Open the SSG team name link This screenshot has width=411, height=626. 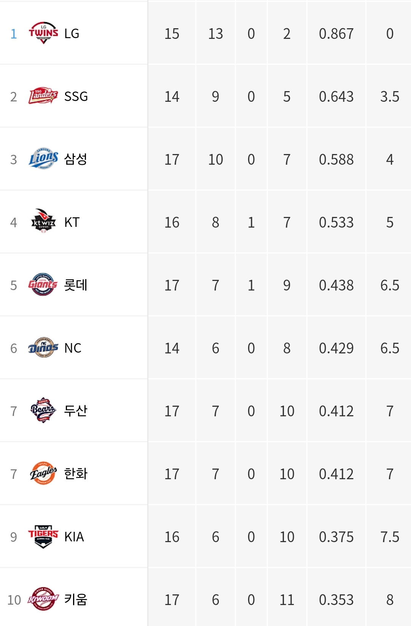pyautogui.click(x=76, y=96)
